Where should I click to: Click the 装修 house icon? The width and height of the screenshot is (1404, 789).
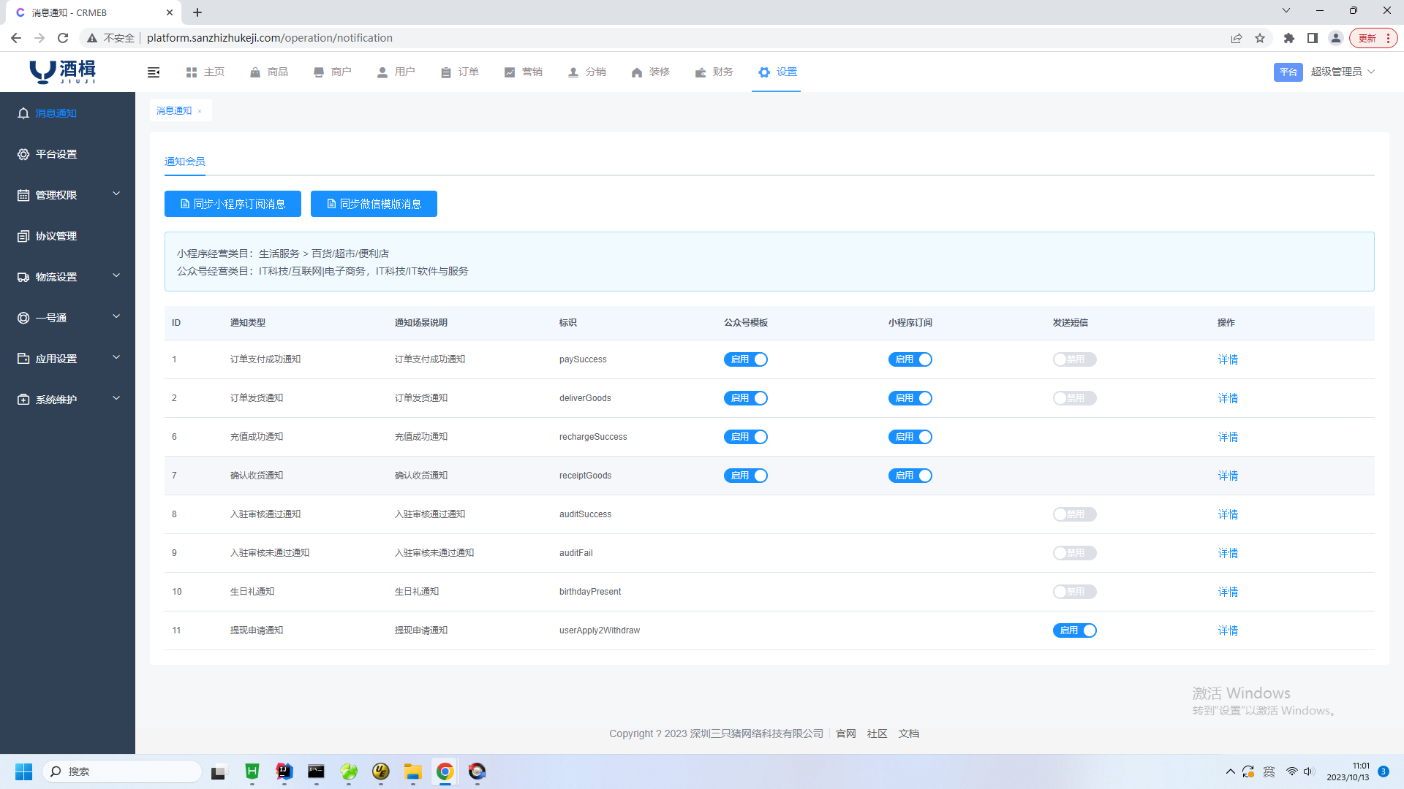(x=637, y=72)
